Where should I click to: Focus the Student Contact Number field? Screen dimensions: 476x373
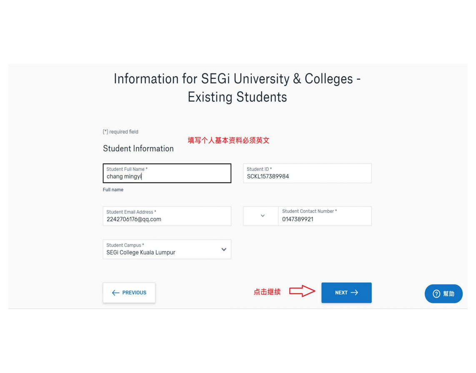(325, 216)
